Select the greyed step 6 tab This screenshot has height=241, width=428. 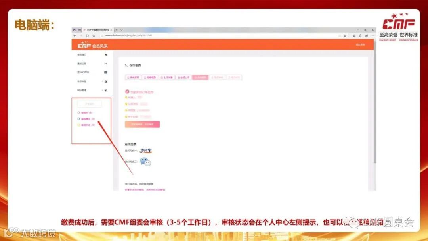(x=217, y=77)
